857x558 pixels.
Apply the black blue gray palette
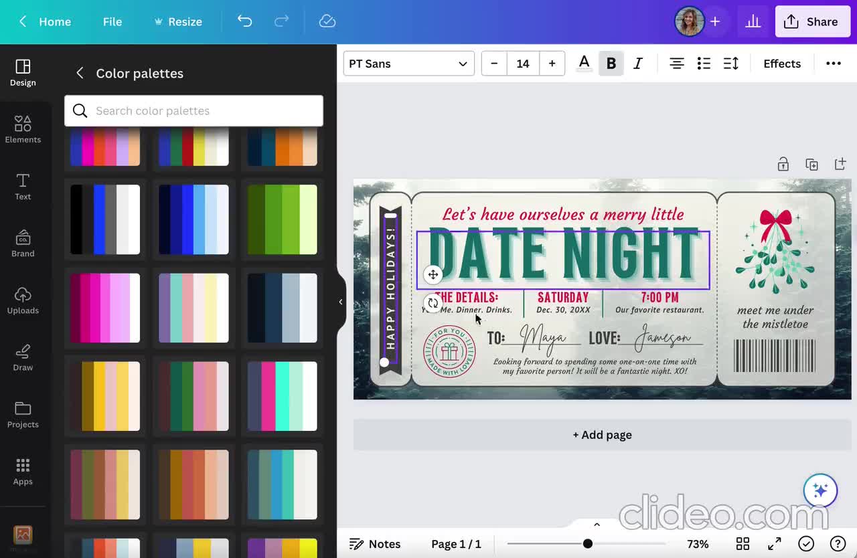pyautogui.click(x=105, y=219)
